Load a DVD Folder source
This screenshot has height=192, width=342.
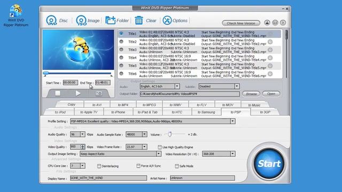[117, 20]
